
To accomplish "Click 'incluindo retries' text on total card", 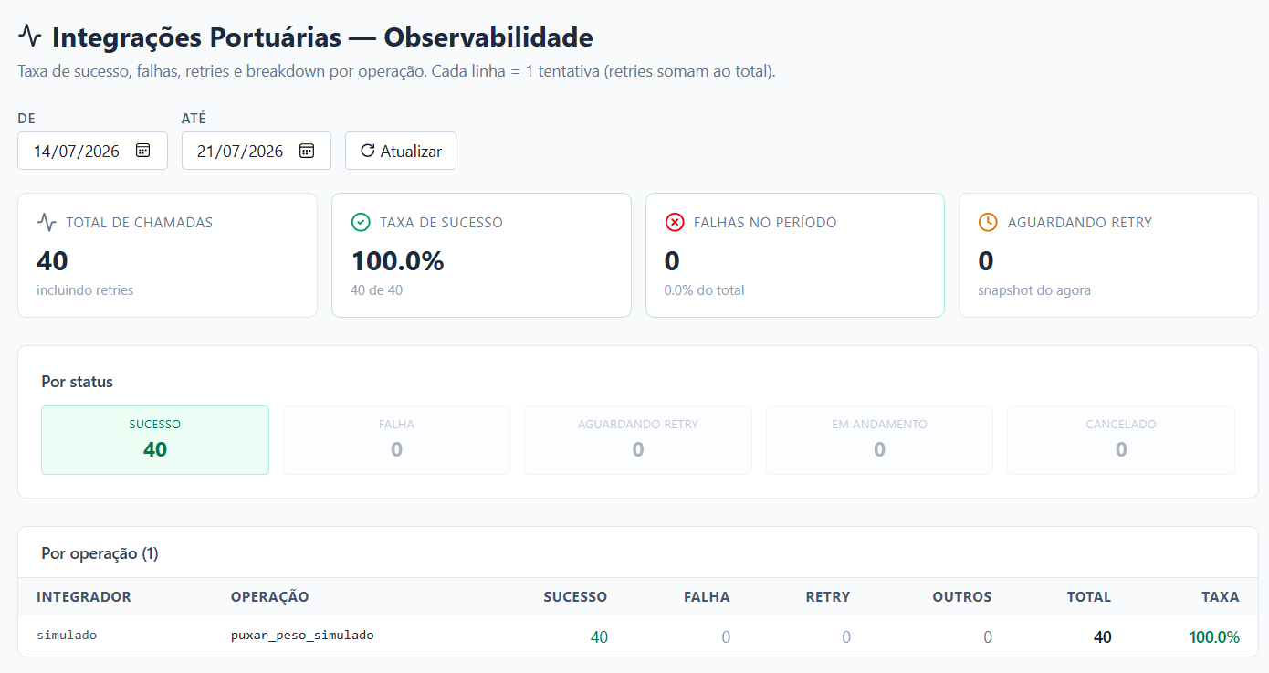I will pos(85,290).
